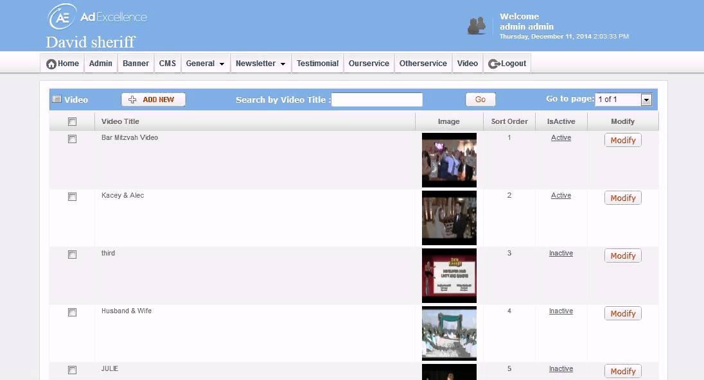Expand the General menu dropdown arrow
Viewport: 704px width, 380px height.
[222, 64]
